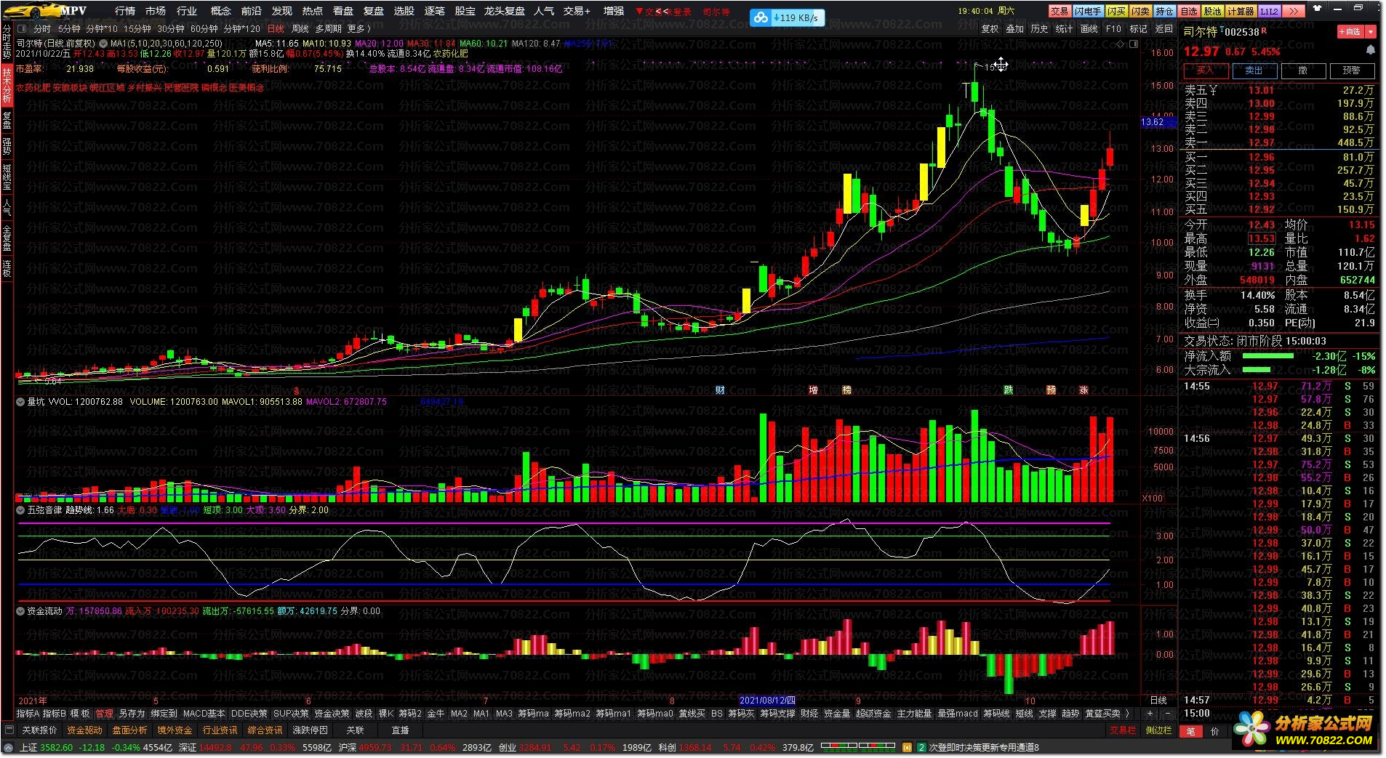The height and width of the screenshot is (758, 1386).
Task: Click the red 买入 buy button
Action: tap(1205, 70)
